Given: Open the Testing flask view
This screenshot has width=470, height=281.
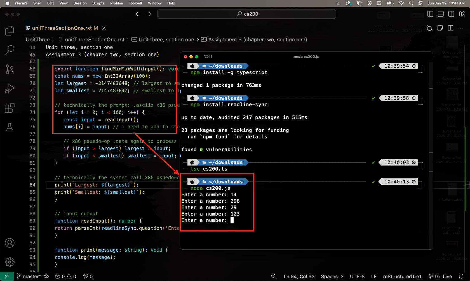Looking at the screenshot, I should [10, 127].
